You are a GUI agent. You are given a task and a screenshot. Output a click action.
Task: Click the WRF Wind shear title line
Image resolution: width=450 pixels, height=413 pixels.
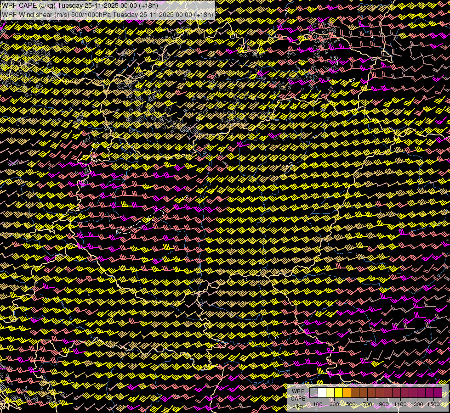[x=108, y=15]
